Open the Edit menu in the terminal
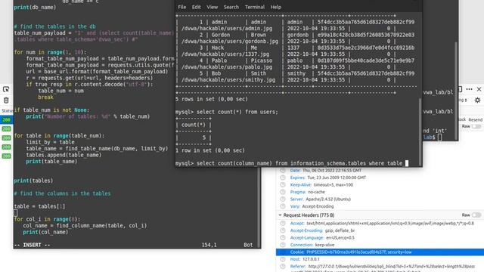 197,7
